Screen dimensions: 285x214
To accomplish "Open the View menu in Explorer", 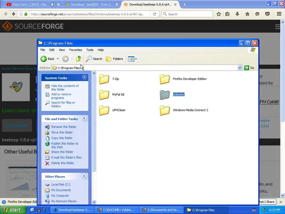I will click(62, 50).
